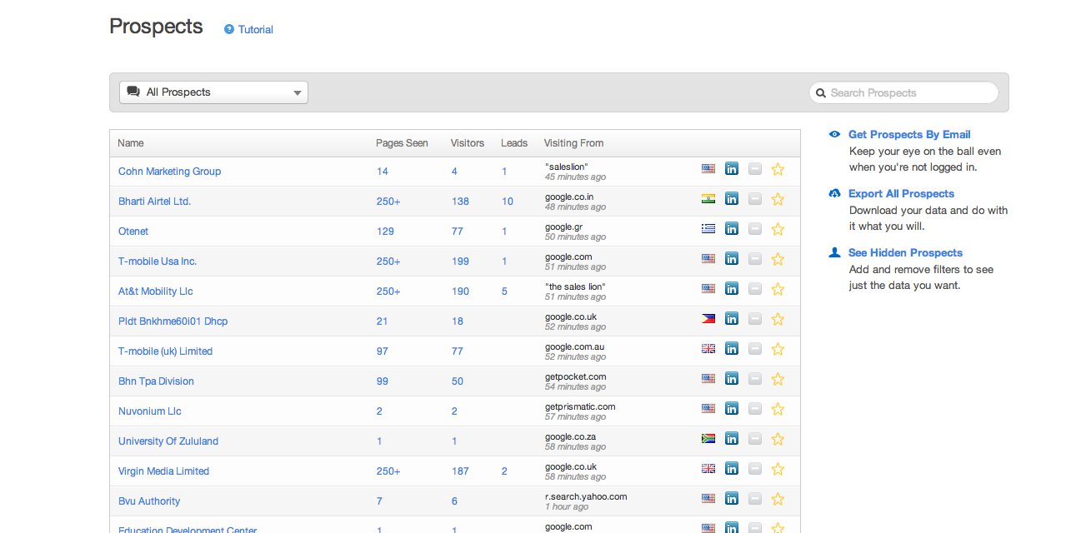The width and height of the screenshot is (1076, 533).
Task: Open LinkedIn lookup for University Of Zululand
Action: tap(731, 439)
